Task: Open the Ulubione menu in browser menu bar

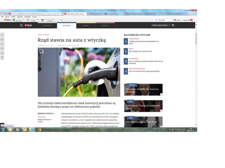Action: pos(20,16)
